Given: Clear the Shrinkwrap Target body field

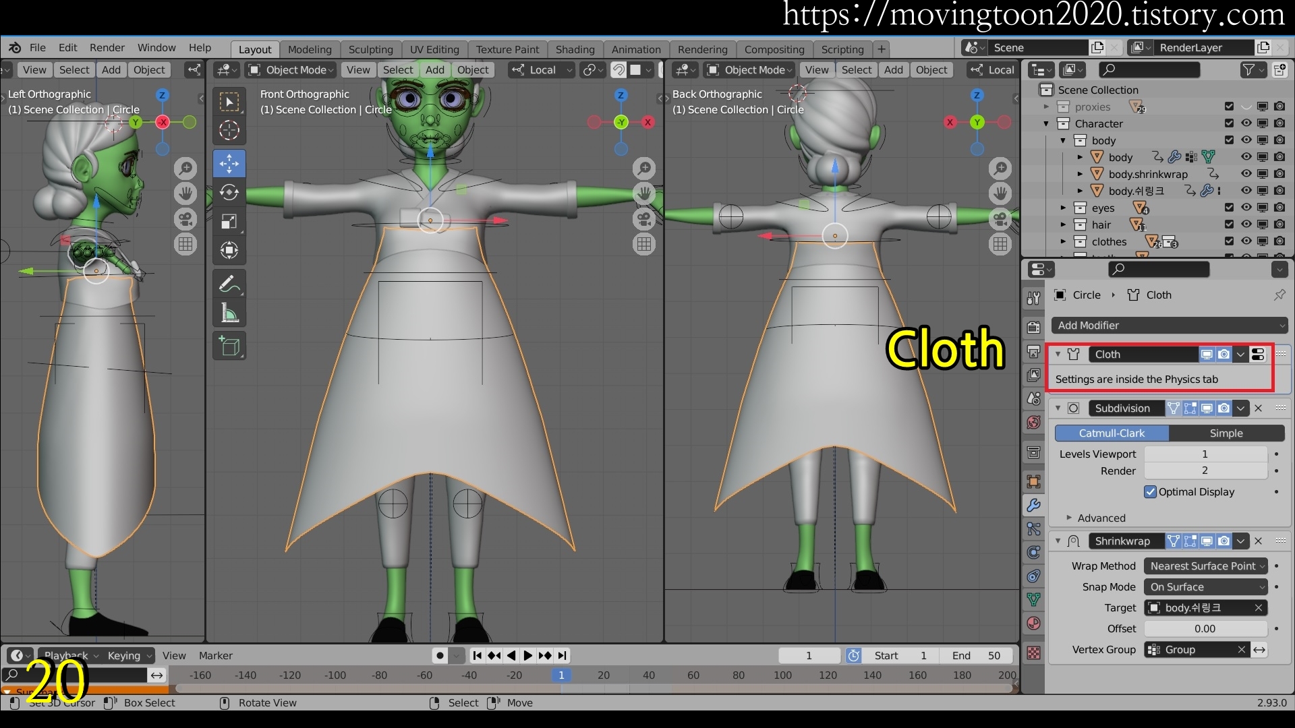Looking at the screenshot, I should pyautogui.click(x=1258, y=608).
